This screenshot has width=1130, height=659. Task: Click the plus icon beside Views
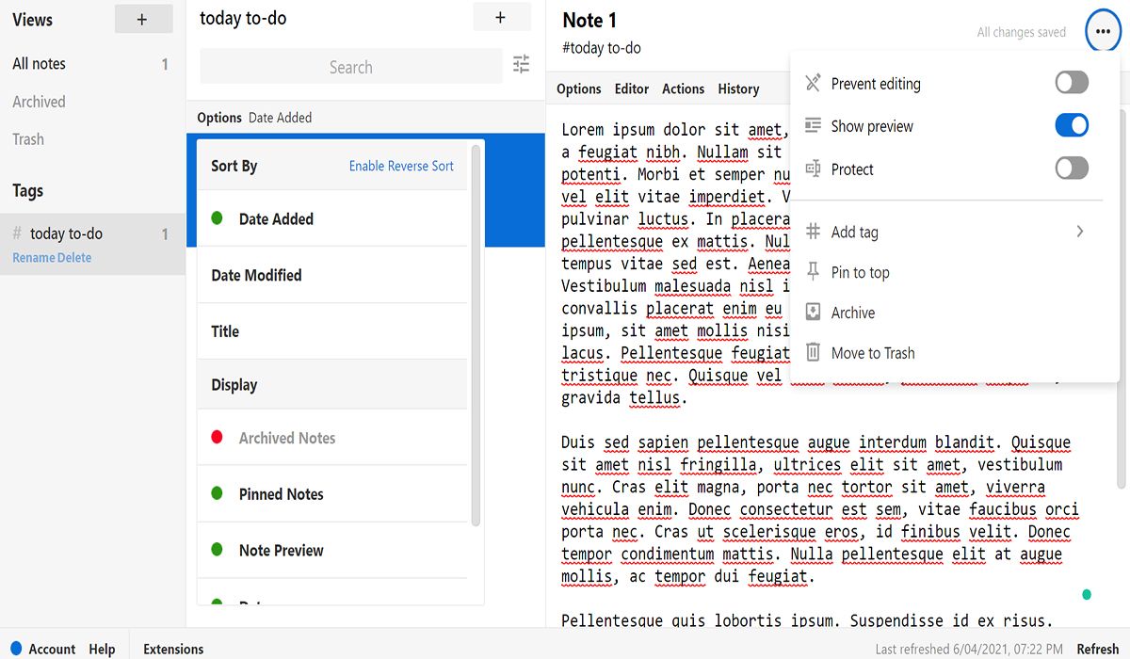pyautogui.click(x=142, y=19)
